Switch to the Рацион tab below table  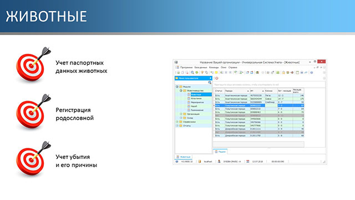pos(220,152)
